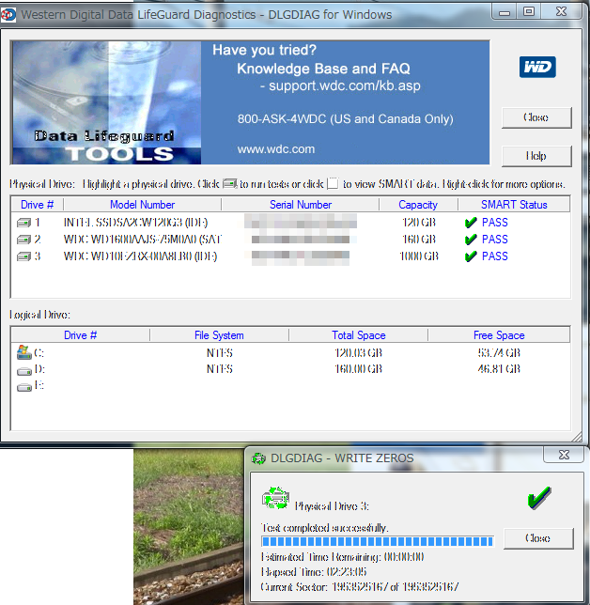Image resolution: width=590 pixels, height=605 pixels.
Task: Click 'Test completed successfully.' status text
Action: [x=325, y=527]
